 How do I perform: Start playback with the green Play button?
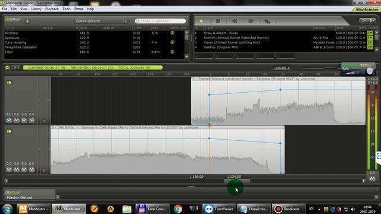coord(202,21)
